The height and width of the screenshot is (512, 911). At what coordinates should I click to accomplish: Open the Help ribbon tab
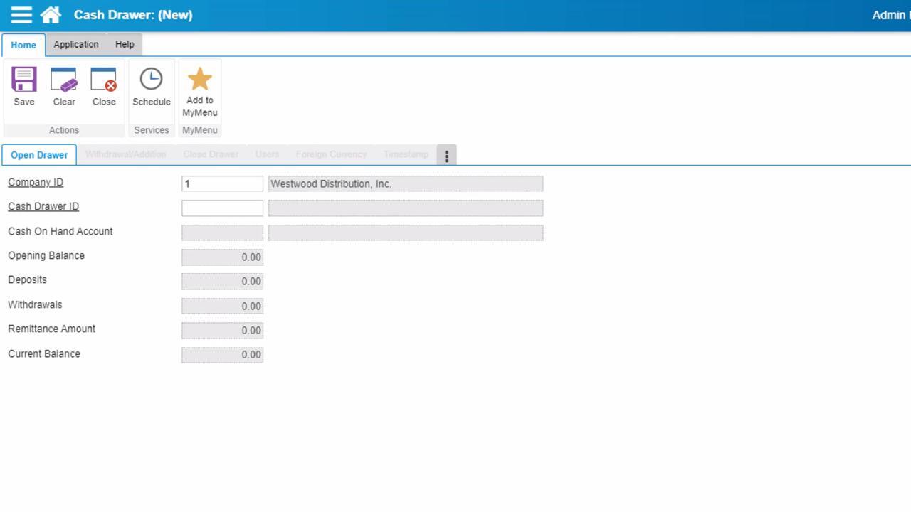125,44
